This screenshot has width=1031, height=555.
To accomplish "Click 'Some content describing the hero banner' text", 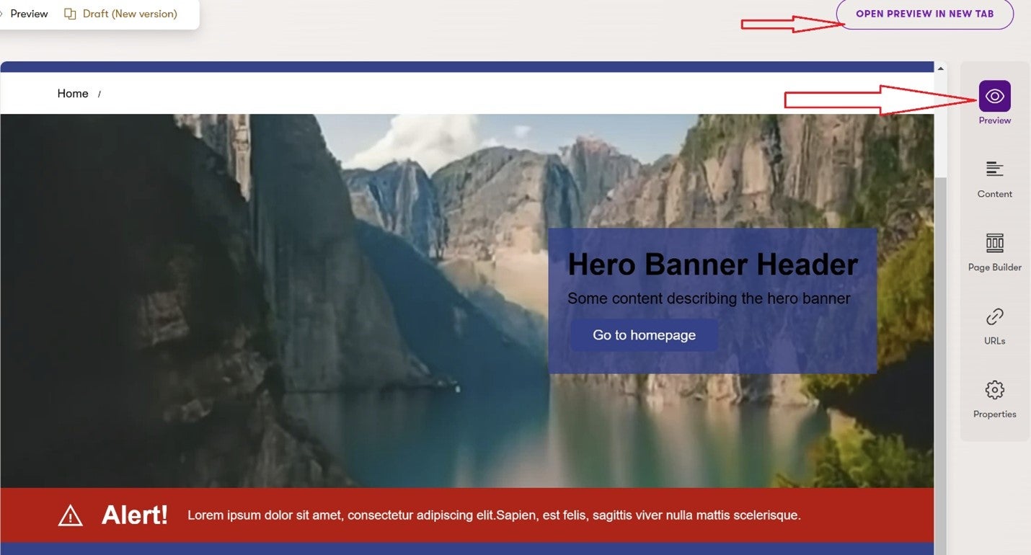I will 709,298.
